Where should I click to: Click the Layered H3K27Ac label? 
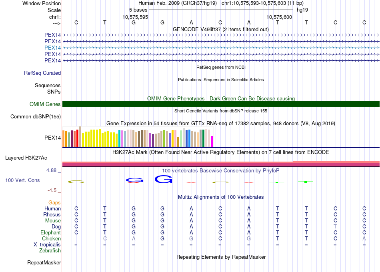(x=26, y=158)
